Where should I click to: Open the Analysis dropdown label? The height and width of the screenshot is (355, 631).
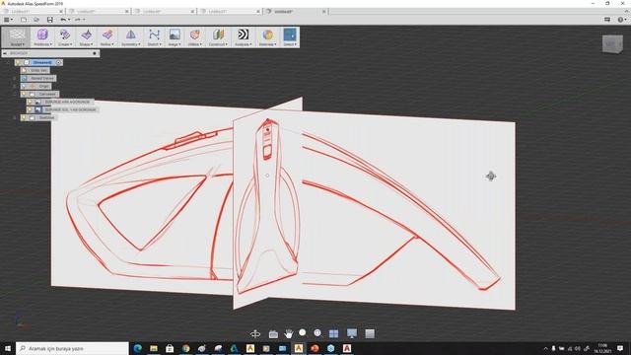click(244, 44)
